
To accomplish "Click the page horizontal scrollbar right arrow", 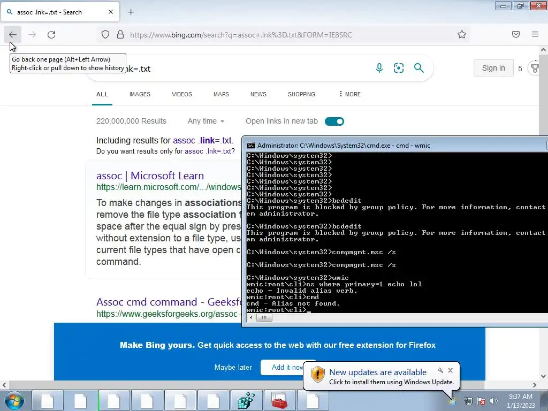I will [535, 385].
